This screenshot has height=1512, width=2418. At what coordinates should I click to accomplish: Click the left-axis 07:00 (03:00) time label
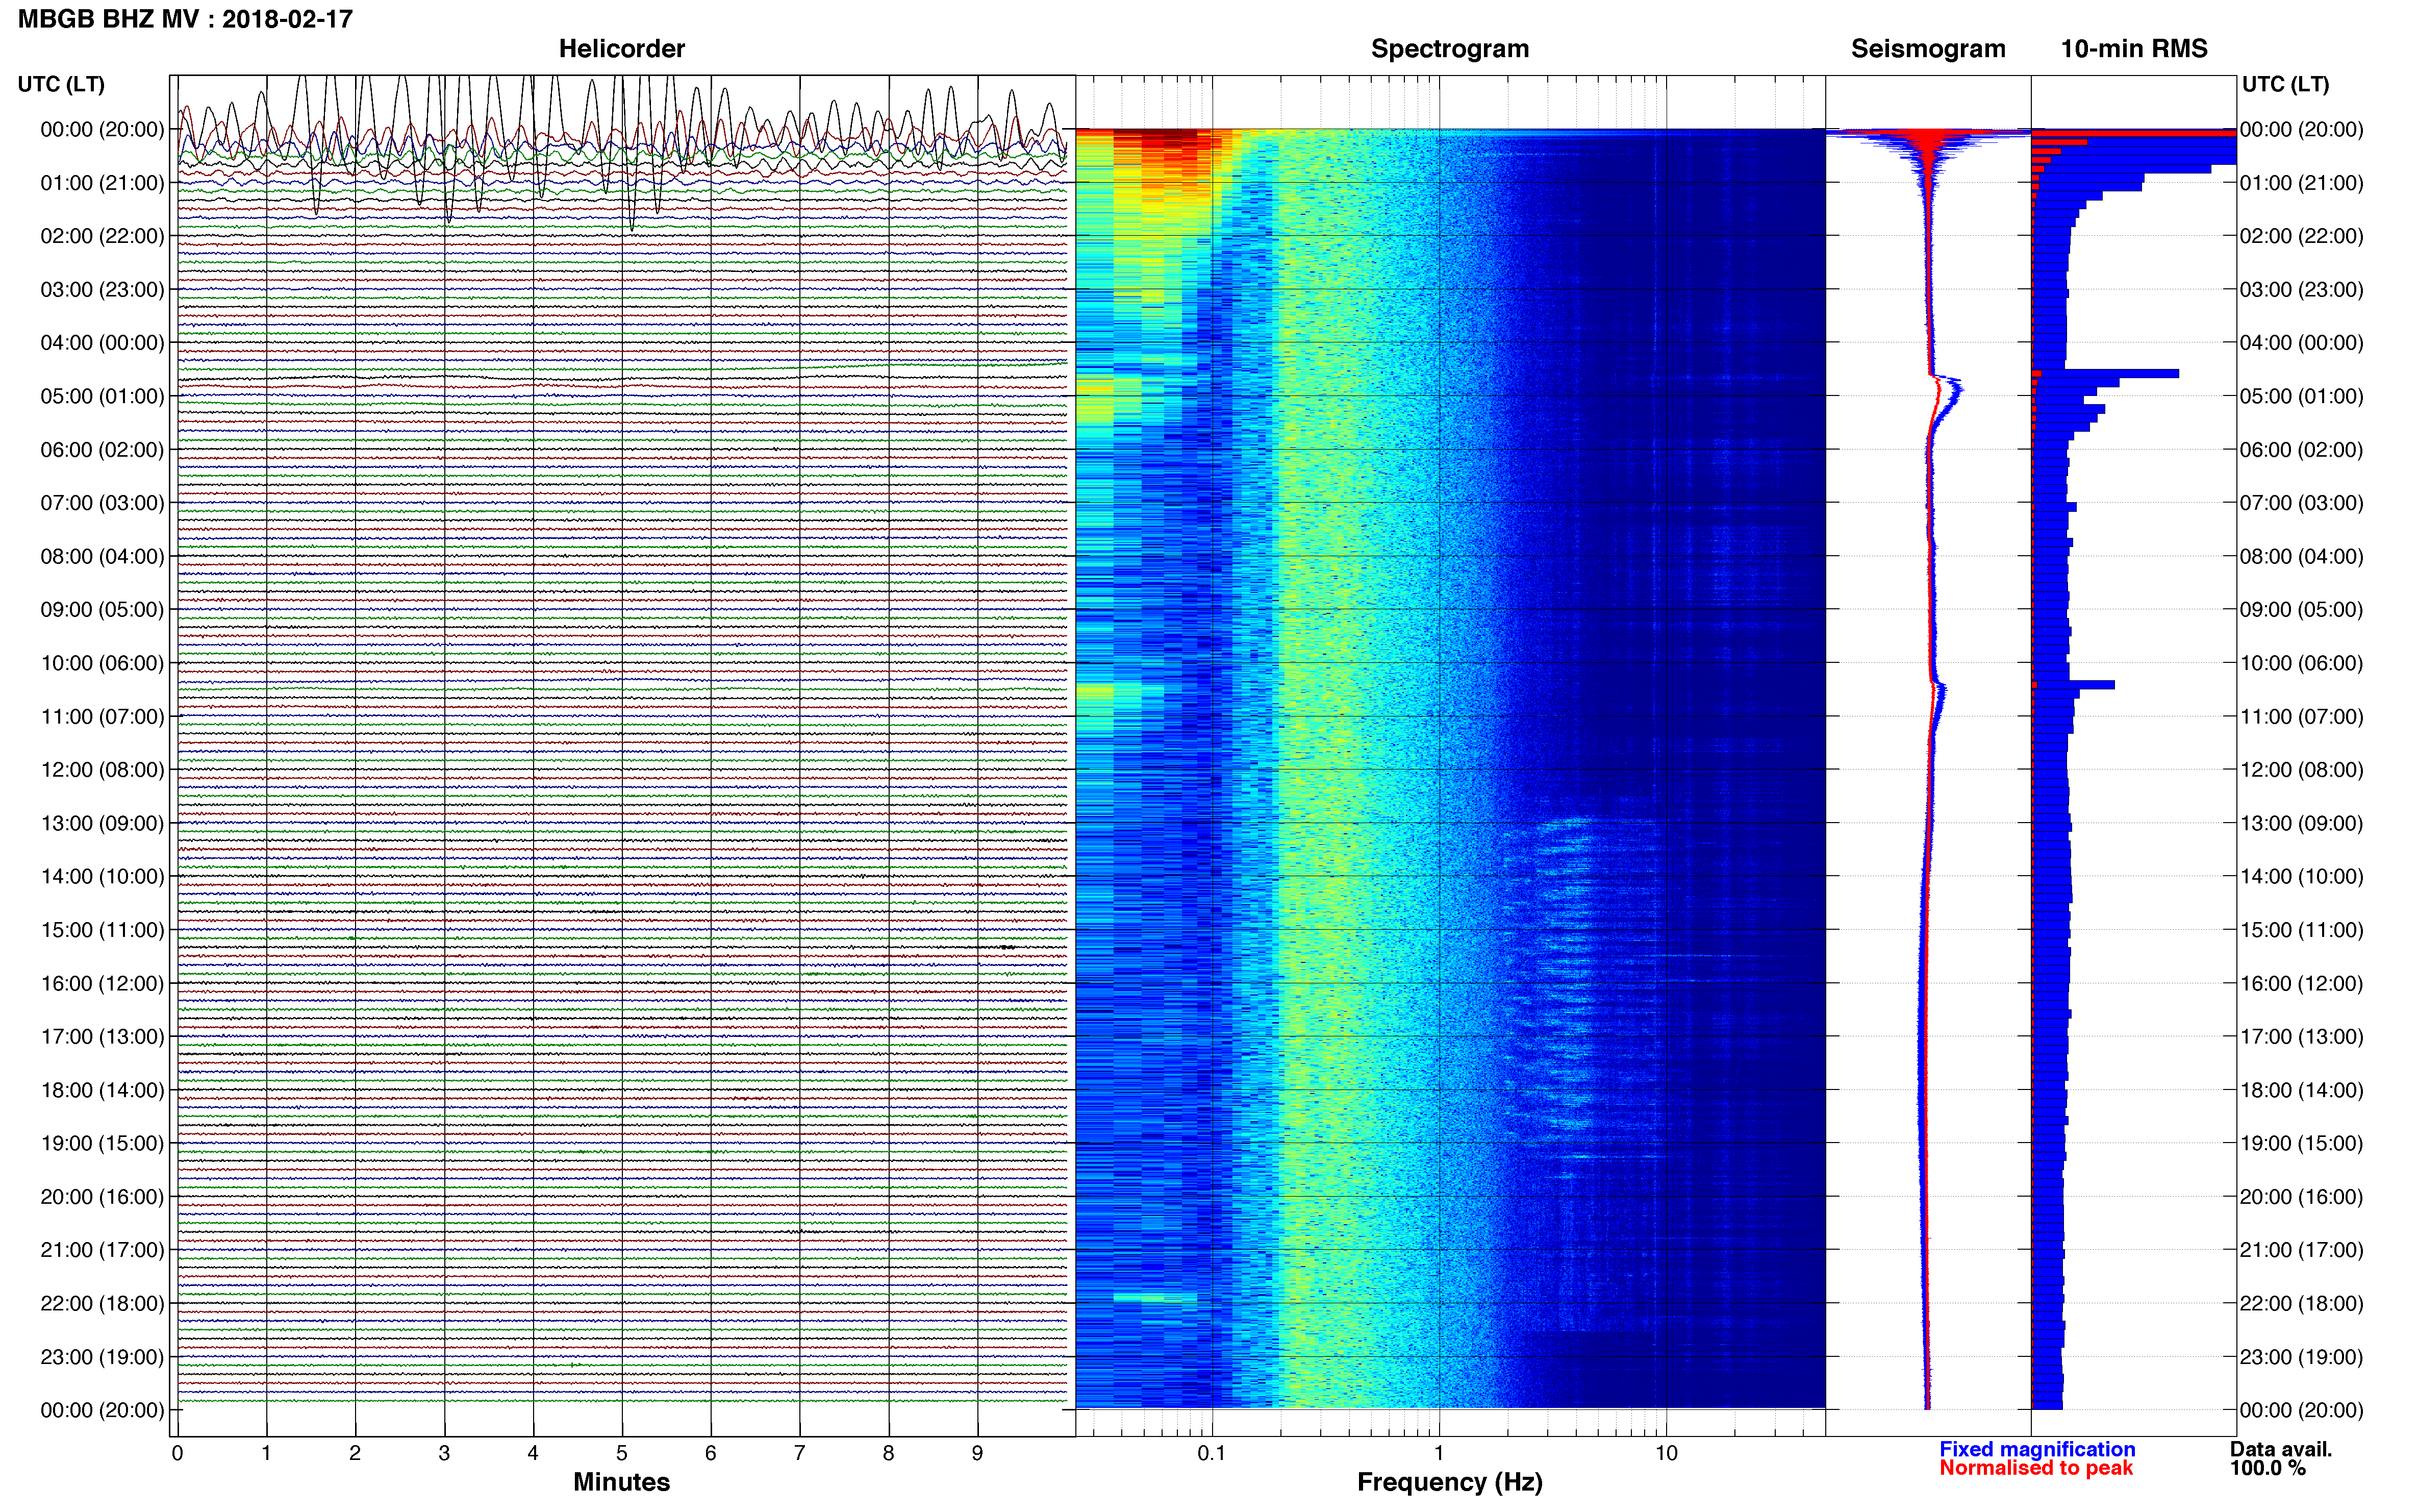point(102,503)
